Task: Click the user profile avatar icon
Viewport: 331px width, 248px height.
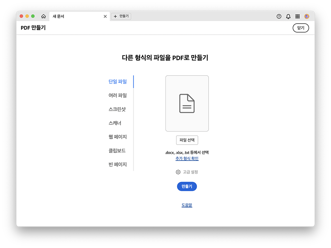Action: 307,16
